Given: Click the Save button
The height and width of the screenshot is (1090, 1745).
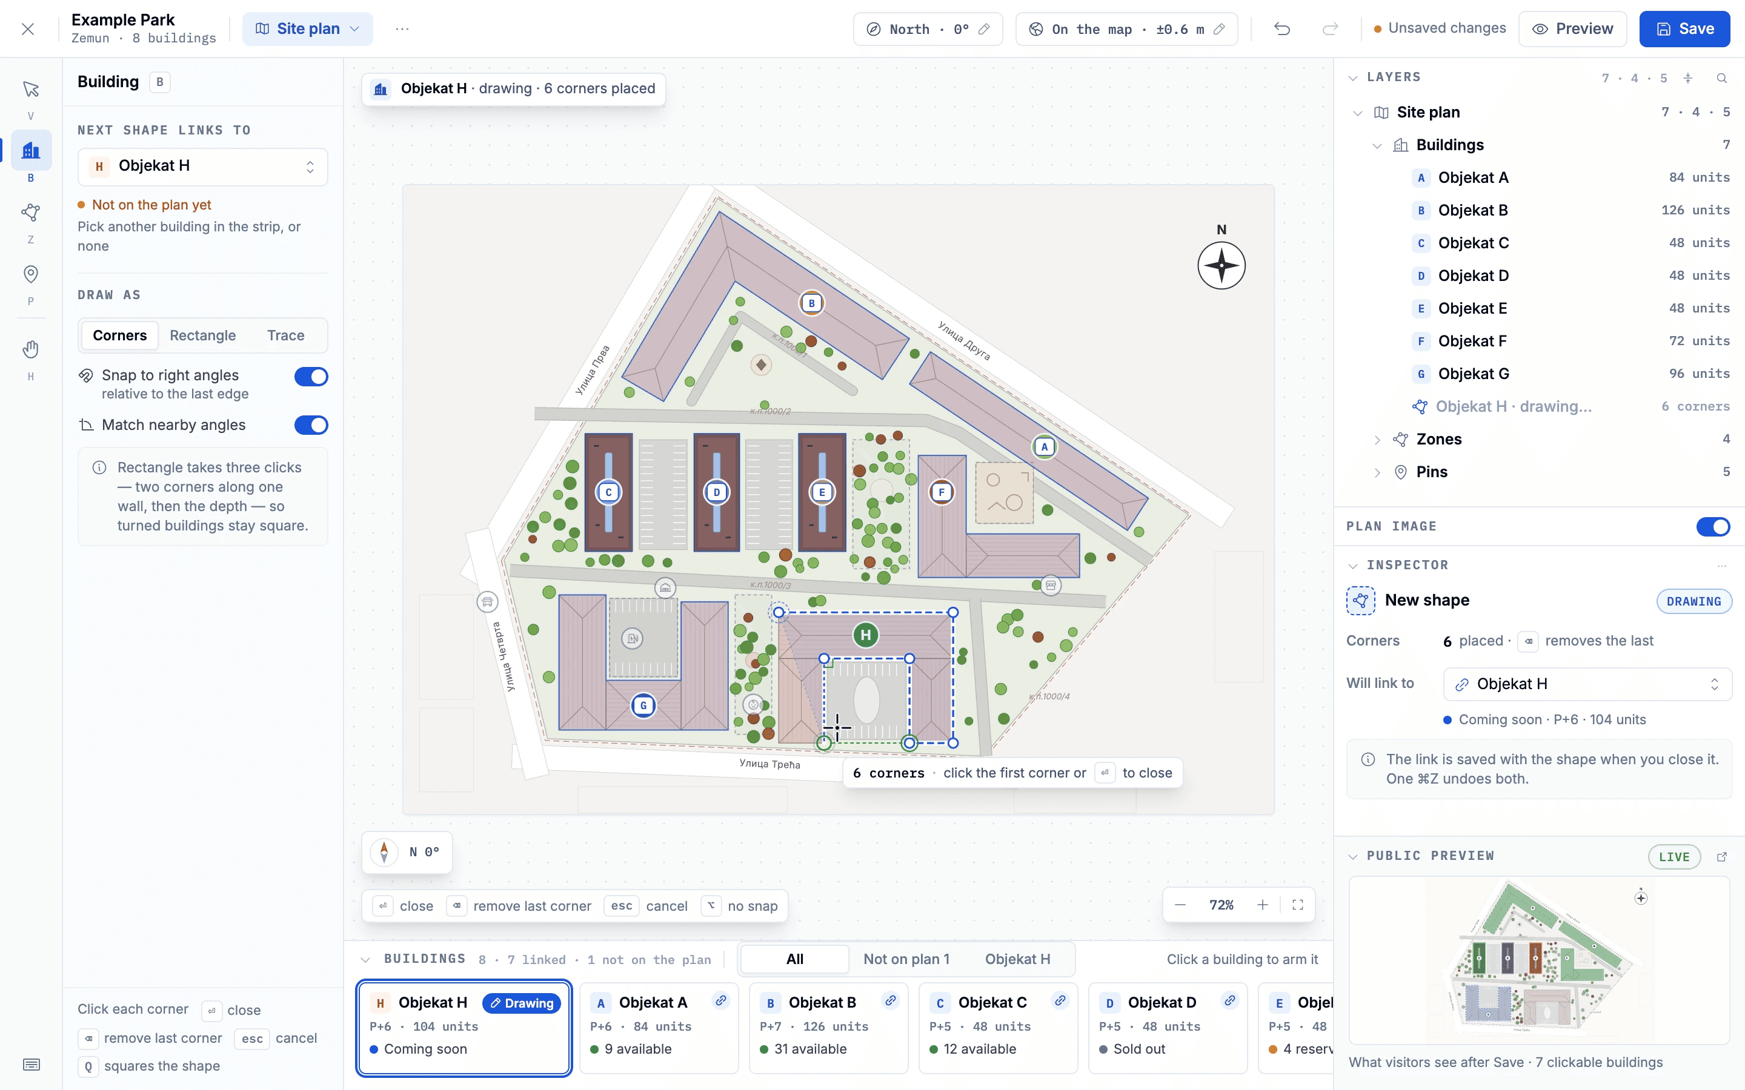Looking at the screenshot, I should [1684, 29].
